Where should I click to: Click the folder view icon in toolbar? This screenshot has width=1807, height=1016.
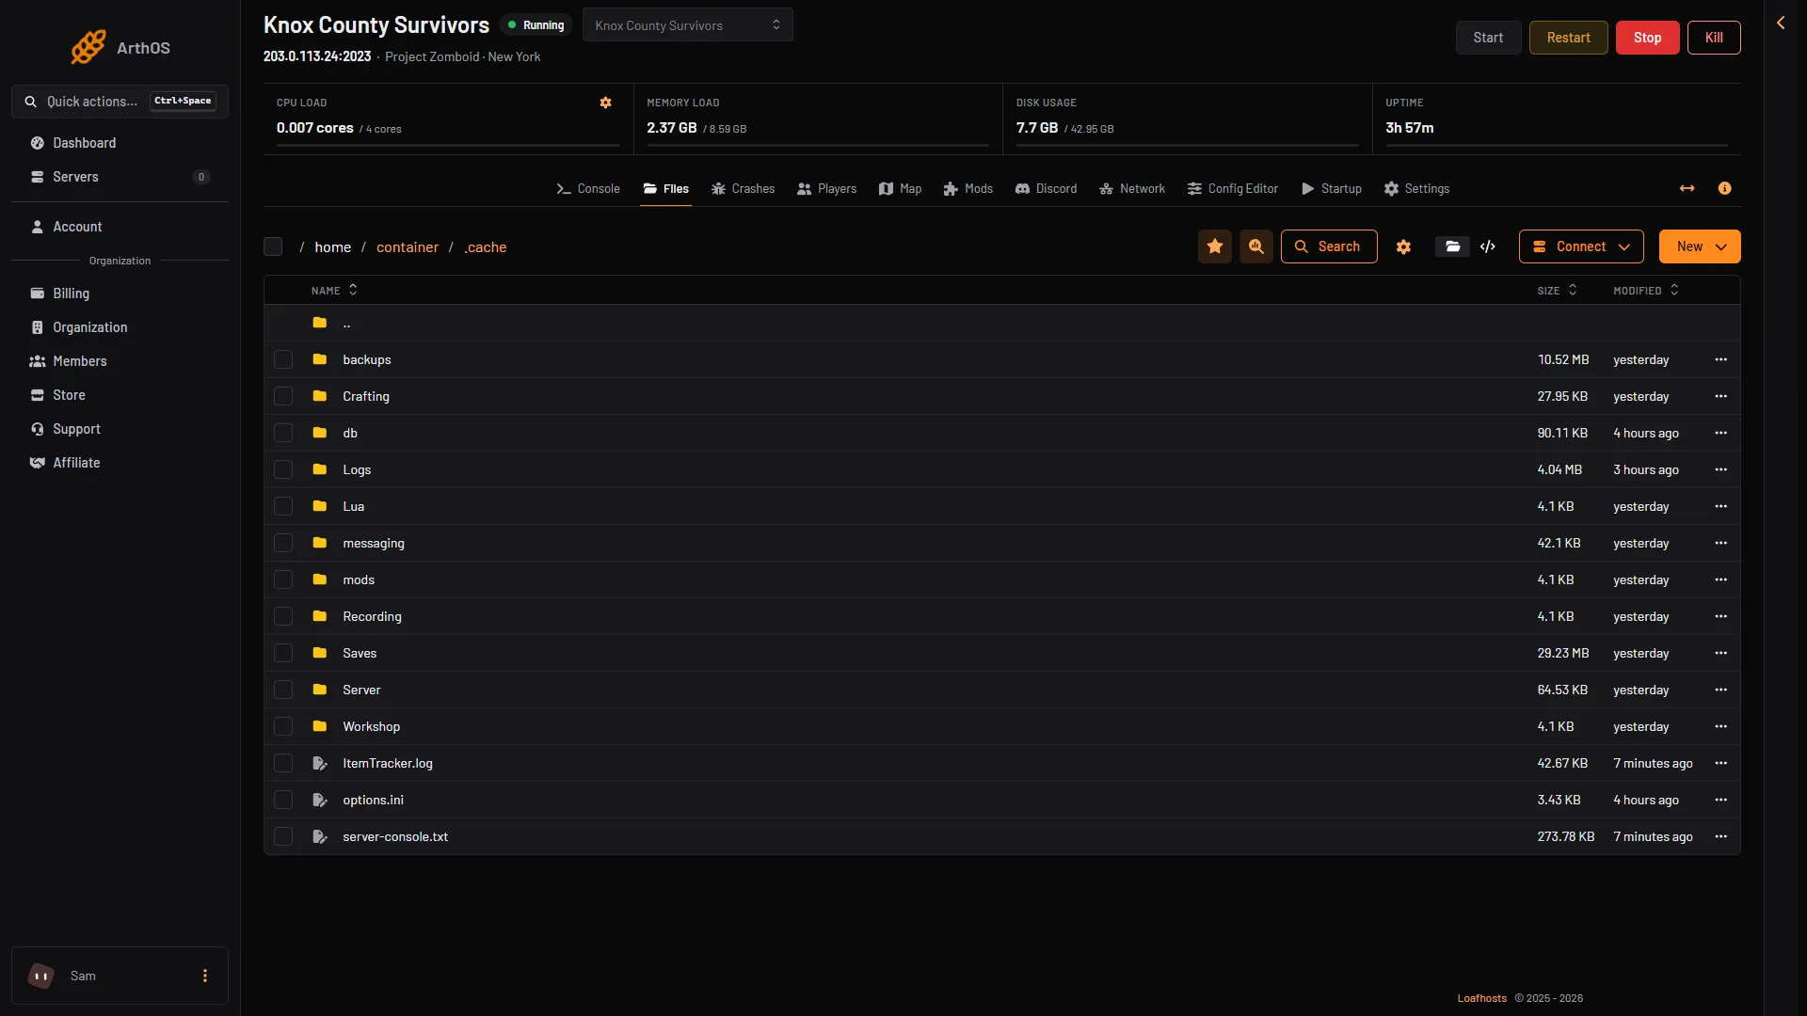click(x=1452, y=246)
